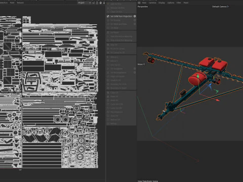
Task: Click Fit UV to Canvas
Action: (x=121, y=49)
